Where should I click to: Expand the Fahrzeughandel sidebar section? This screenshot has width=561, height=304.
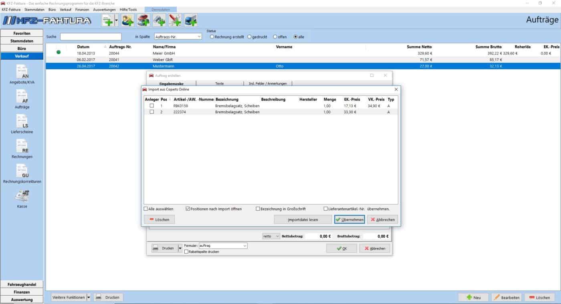(x=22, y=284)
